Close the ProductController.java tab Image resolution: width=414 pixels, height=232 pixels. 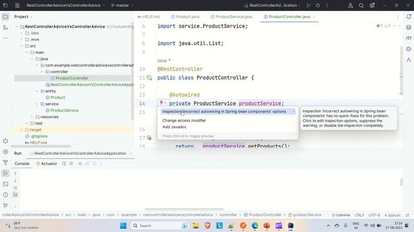(314, 17)
